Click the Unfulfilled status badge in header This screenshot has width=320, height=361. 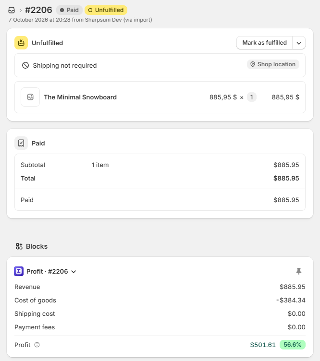(106, 10)
